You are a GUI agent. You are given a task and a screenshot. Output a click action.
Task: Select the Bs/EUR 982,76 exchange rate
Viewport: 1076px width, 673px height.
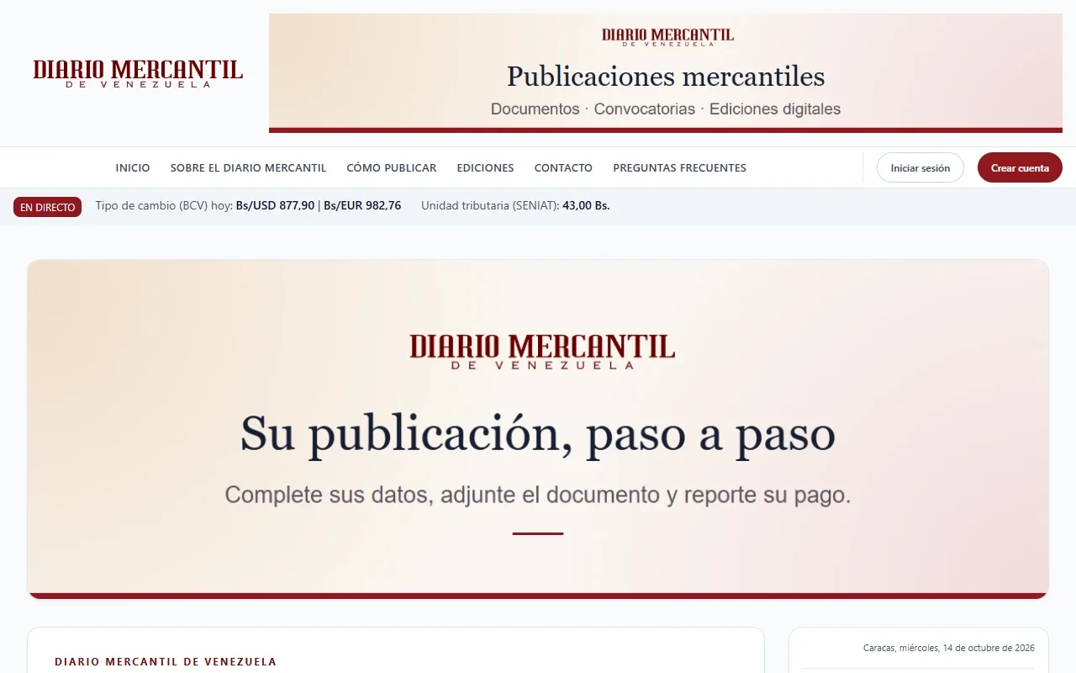362,205
